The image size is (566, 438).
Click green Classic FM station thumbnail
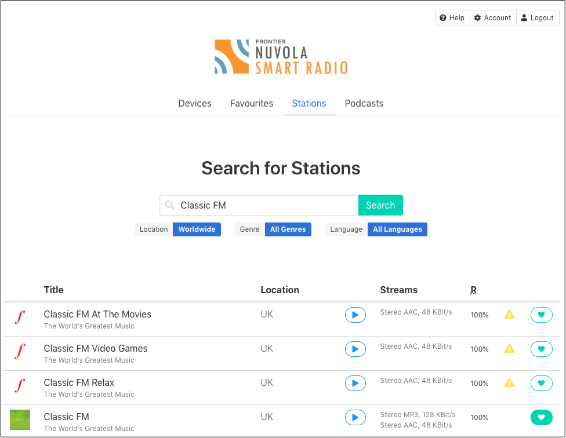20,419
